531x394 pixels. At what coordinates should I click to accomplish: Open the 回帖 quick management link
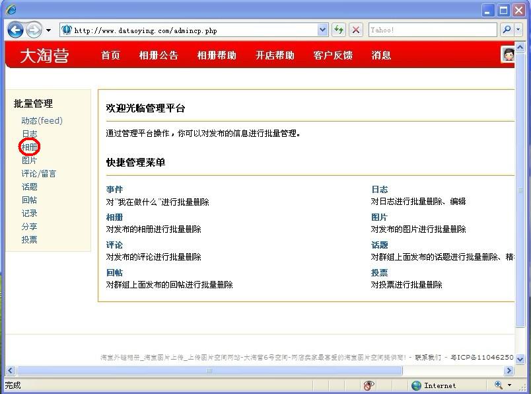click(x=114, y=273)
